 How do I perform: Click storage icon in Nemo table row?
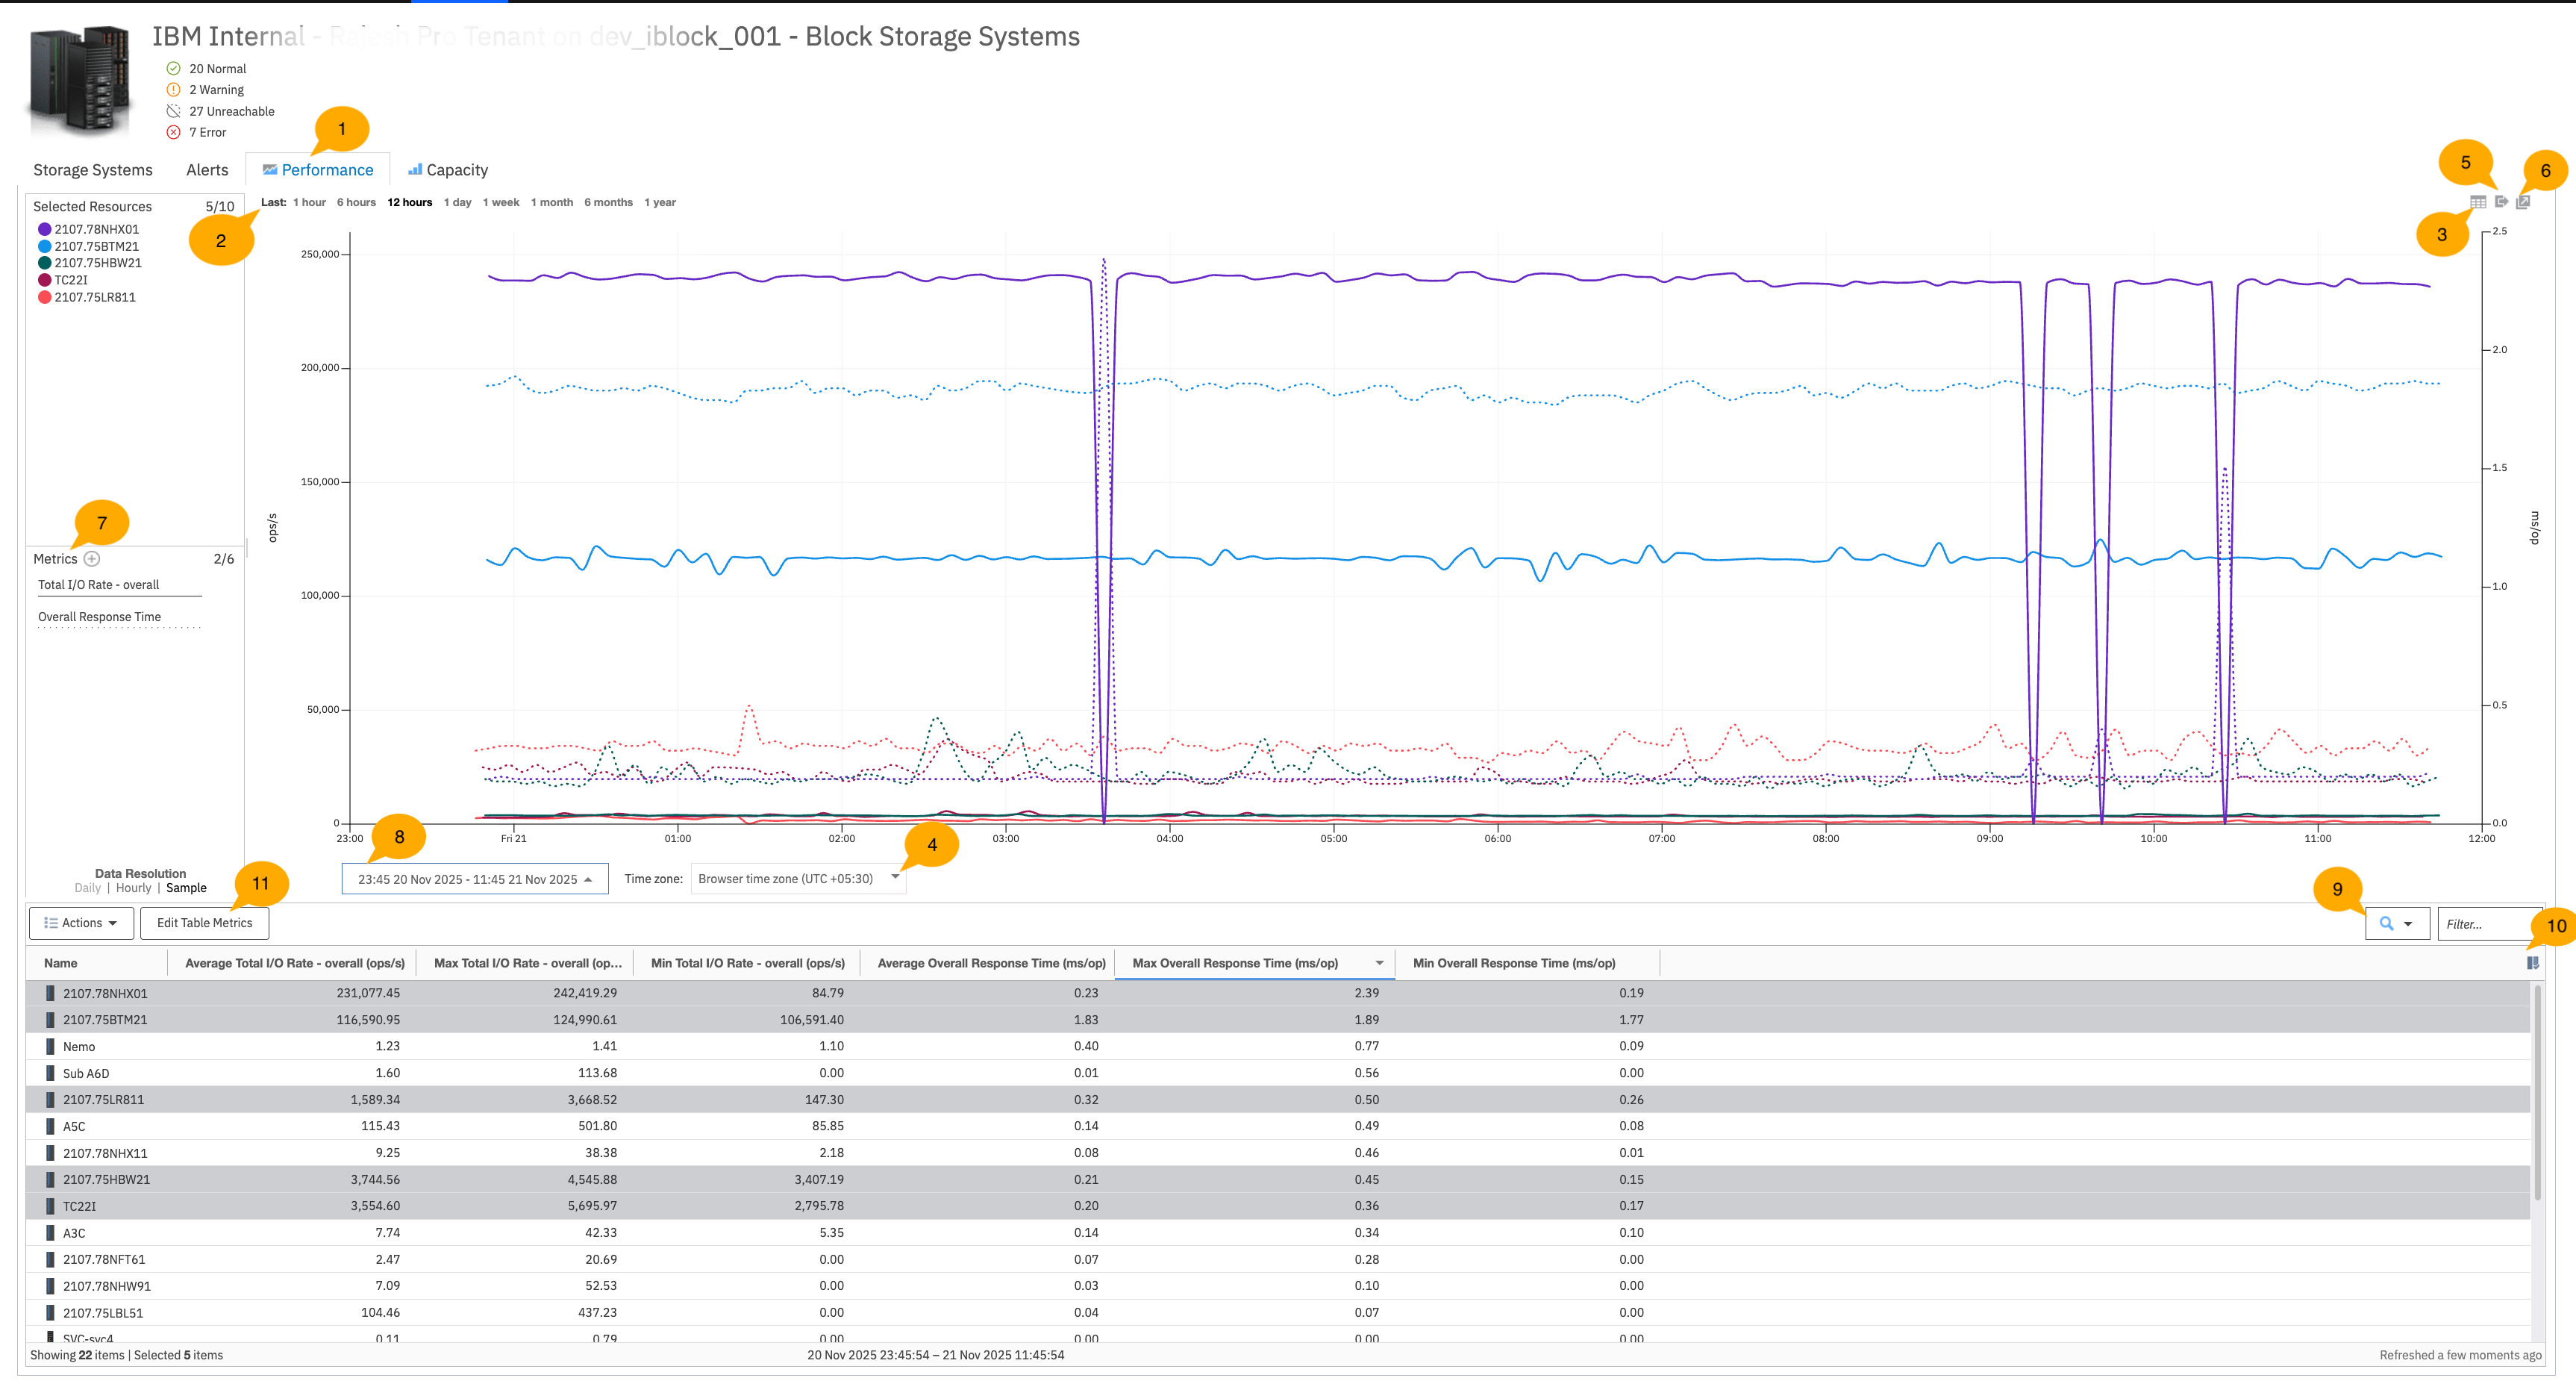click(x=50, y=1046)
